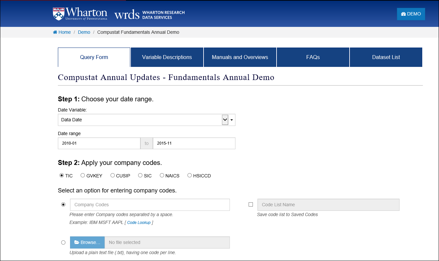Open the Code Lookup link

pyautogui.click(x=139, y=223)
